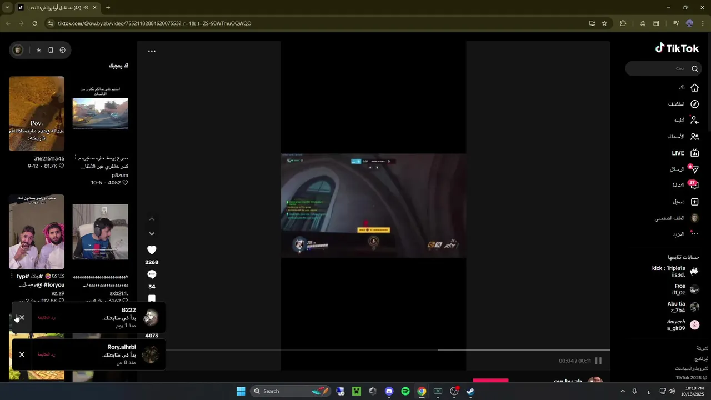Open the Profile (الملف الشخصي) page
The image size is (711, 400).
(x=677, y=218)
